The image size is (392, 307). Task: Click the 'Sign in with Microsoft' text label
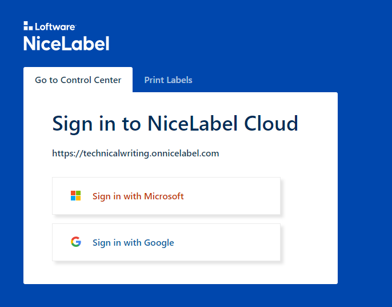click(x=138, y=196)
